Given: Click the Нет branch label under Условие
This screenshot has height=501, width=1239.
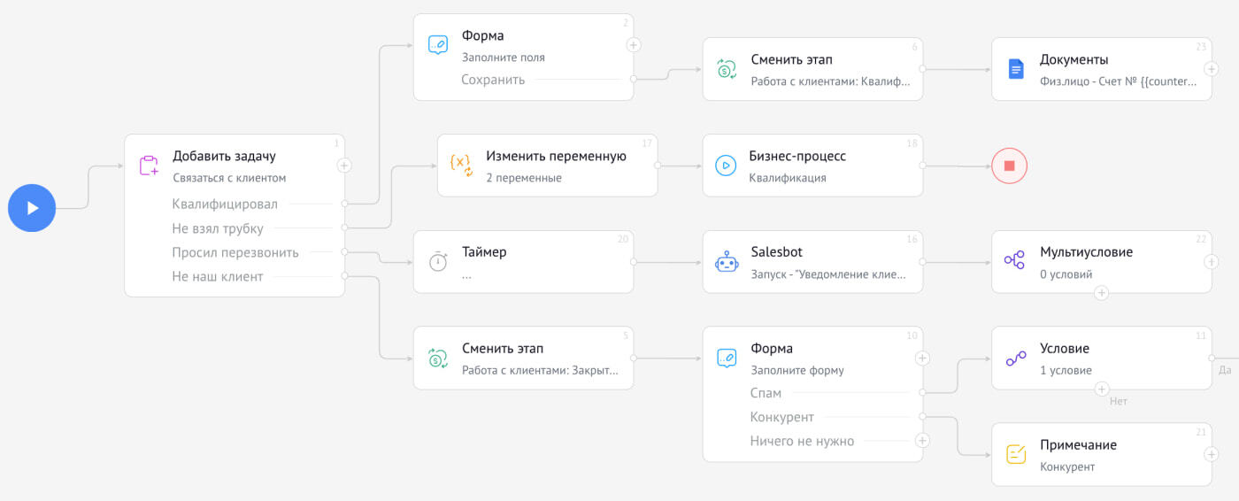Looking at the screenshot, I should pyautogui.click(x=1119, y=401).
